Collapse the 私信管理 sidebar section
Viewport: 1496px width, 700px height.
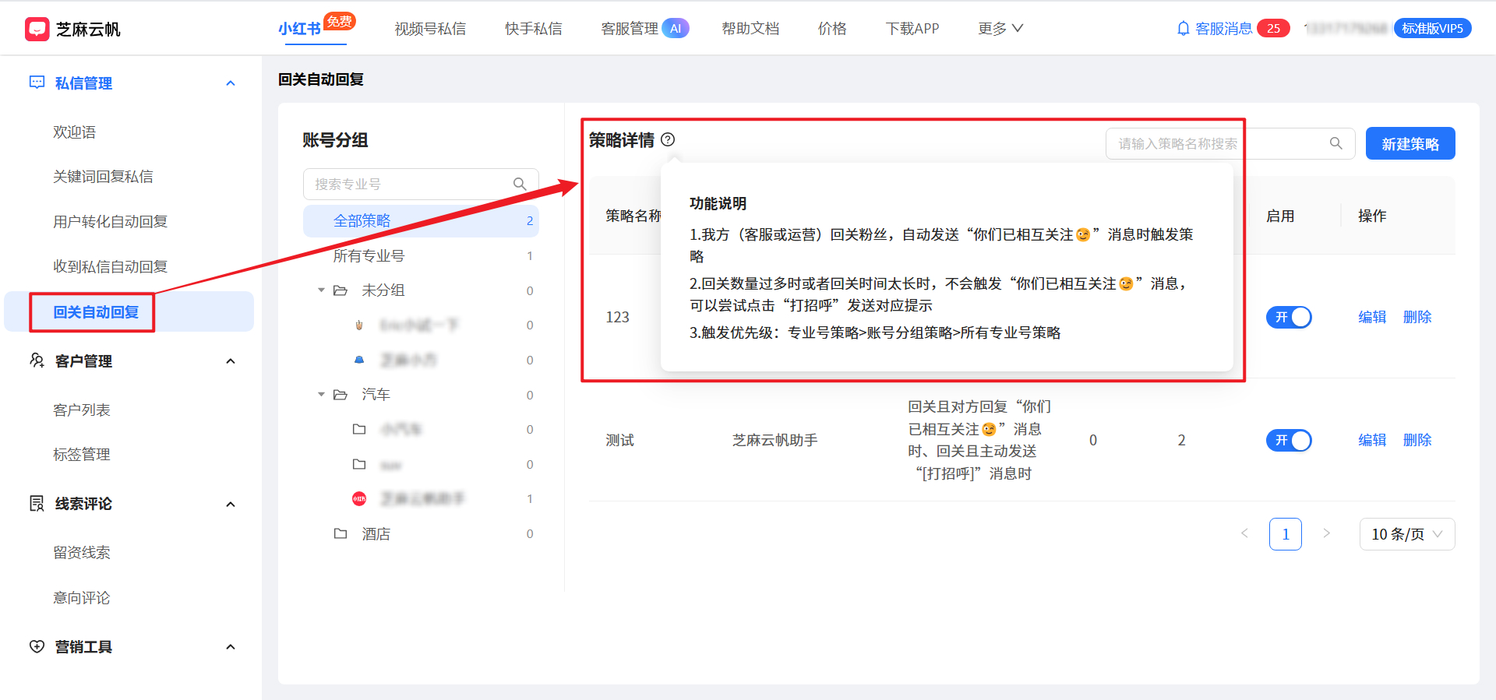coord(231,83)
